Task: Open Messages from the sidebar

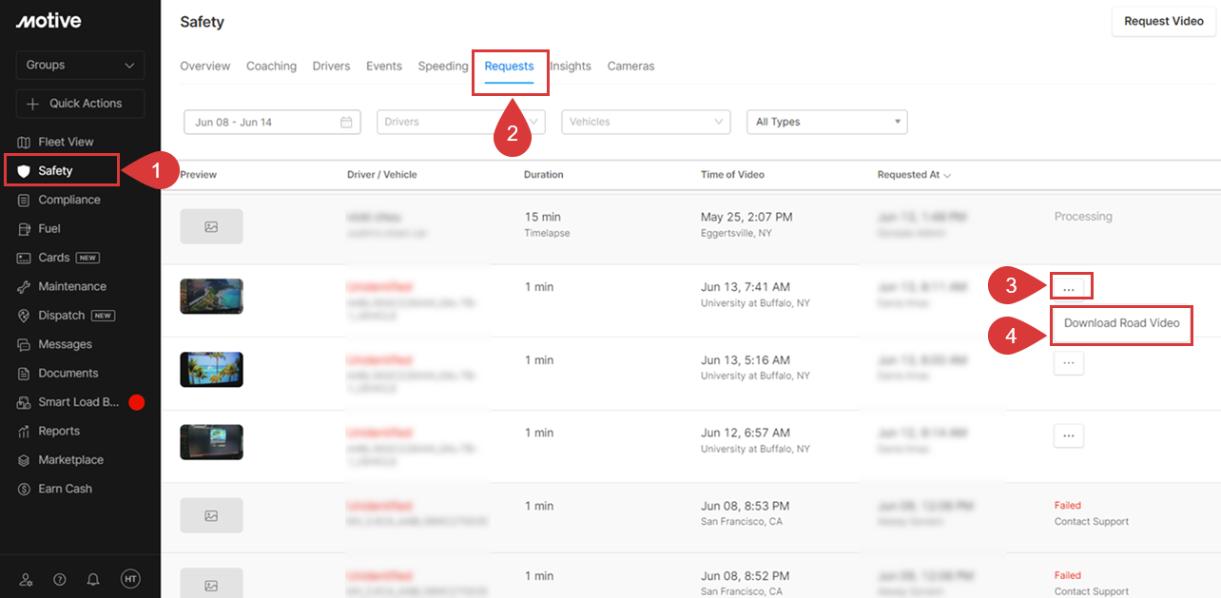Action: [x=65, y=344]
